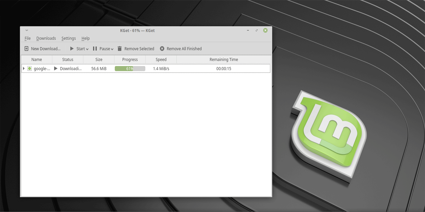Click Remove All Finished
Viewport: 425px width, 212px height.
point(184,48)
